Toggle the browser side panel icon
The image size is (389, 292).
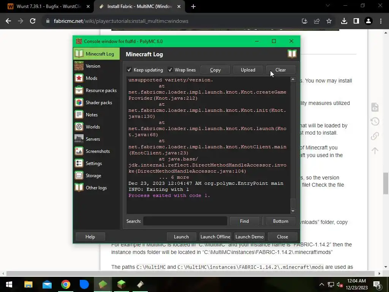356,21
